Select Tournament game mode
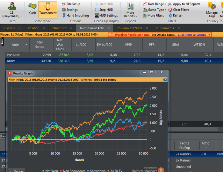The width and height of the screenshot is (223, 172). 48,9
